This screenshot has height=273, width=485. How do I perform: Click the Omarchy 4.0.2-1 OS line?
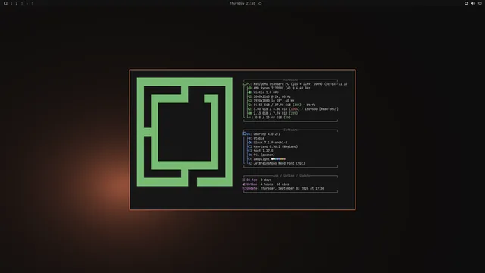pos(267,134)
